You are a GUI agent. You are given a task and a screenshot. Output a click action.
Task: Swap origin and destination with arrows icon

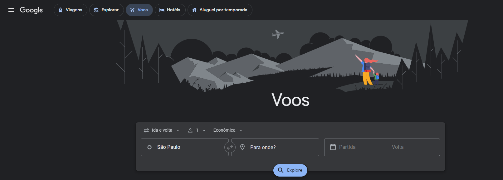point(230,147)
